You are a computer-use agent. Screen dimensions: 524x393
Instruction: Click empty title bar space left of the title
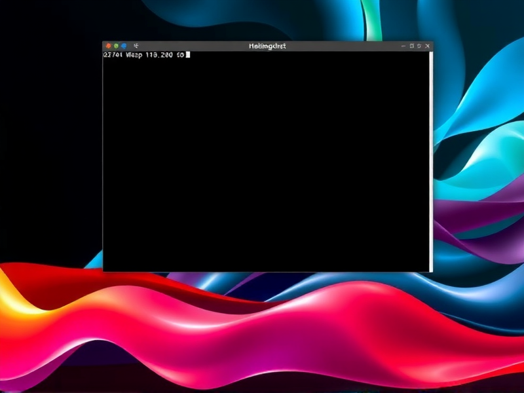(190, 46)
